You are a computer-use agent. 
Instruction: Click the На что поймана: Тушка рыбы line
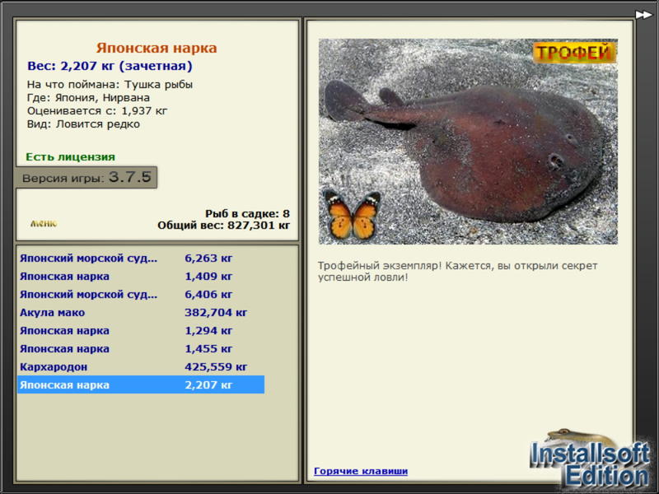pos(110,85)
